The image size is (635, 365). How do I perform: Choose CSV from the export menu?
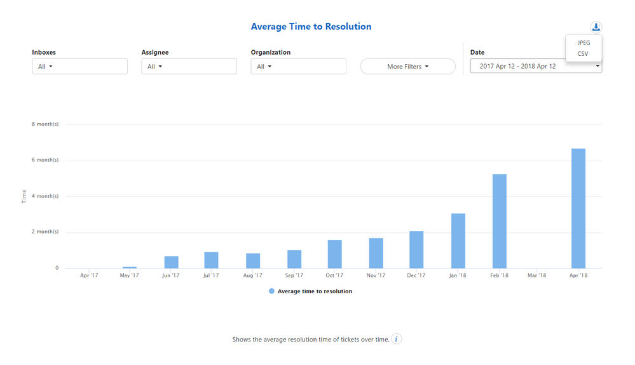(x=583, y=54)
